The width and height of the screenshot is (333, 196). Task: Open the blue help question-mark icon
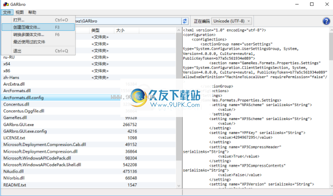tap(326, 21)
